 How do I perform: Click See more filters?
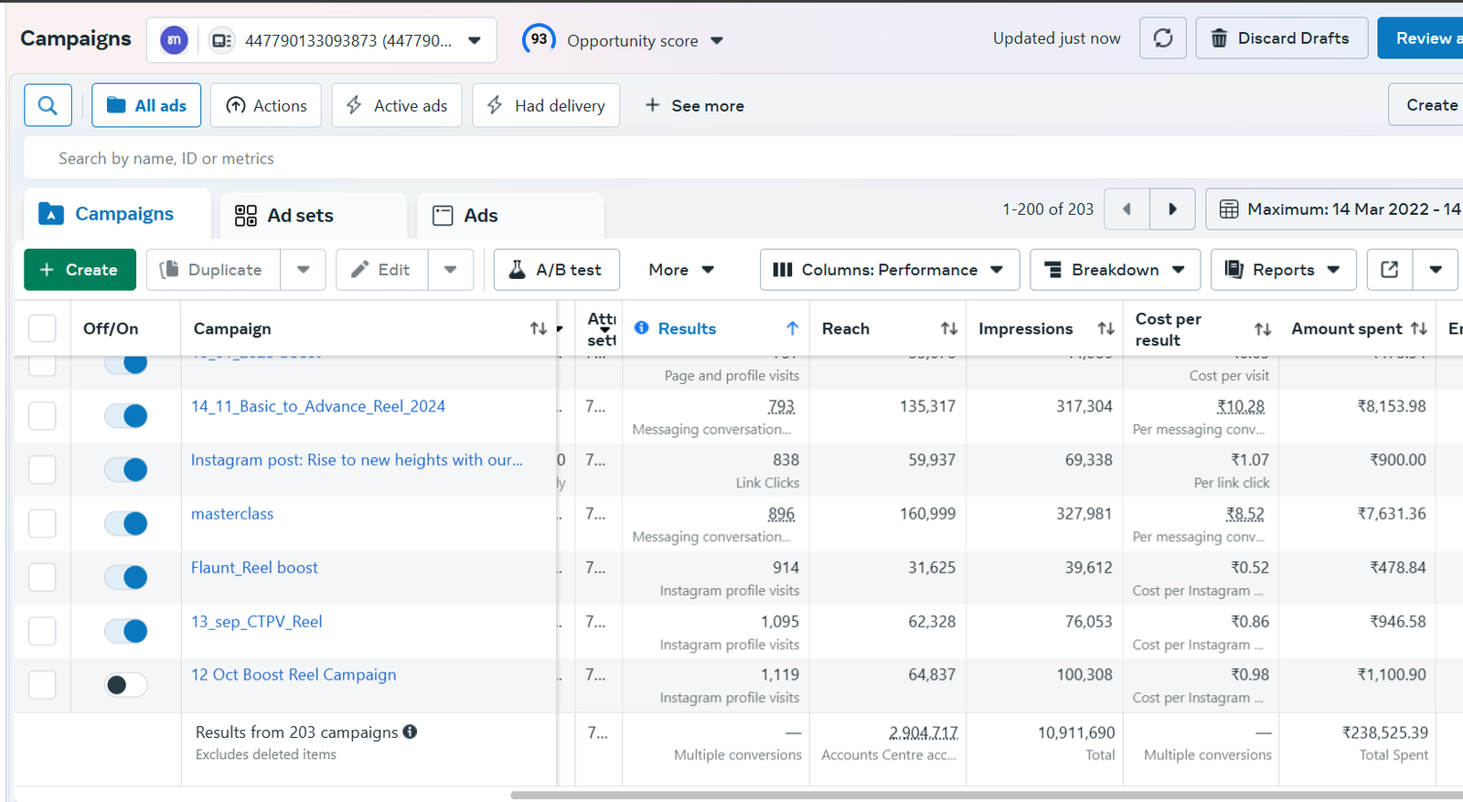(695, 105)
